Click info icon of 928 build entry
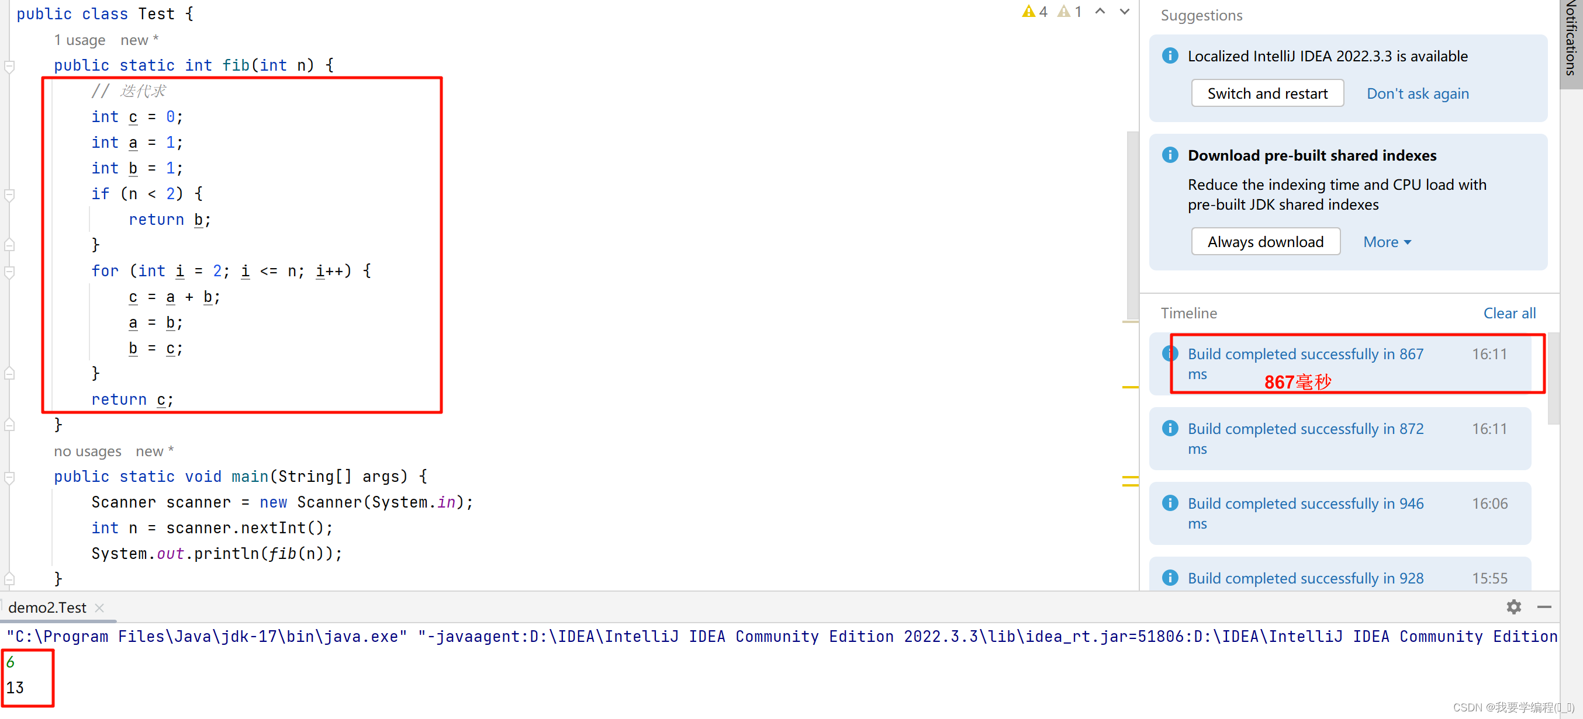 (x=1170, y=577)
